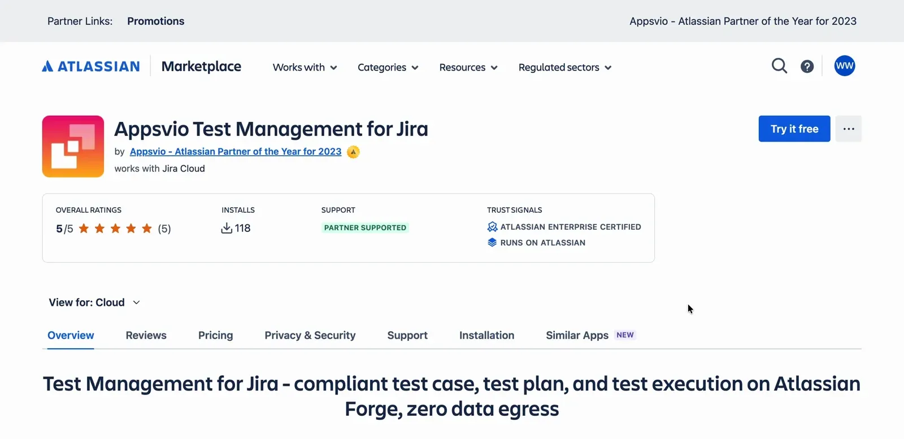Switch to the Pricing tab
904x439 pixels.
pyautogui.click(x=215, y=335)
